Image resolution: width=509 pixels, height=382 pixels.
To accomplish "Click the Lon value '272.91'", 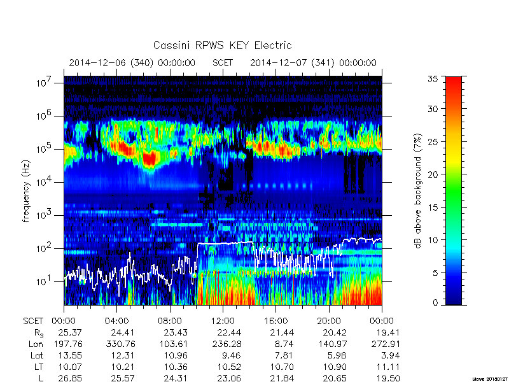I will pyautogui.click(x=385, y=344).
